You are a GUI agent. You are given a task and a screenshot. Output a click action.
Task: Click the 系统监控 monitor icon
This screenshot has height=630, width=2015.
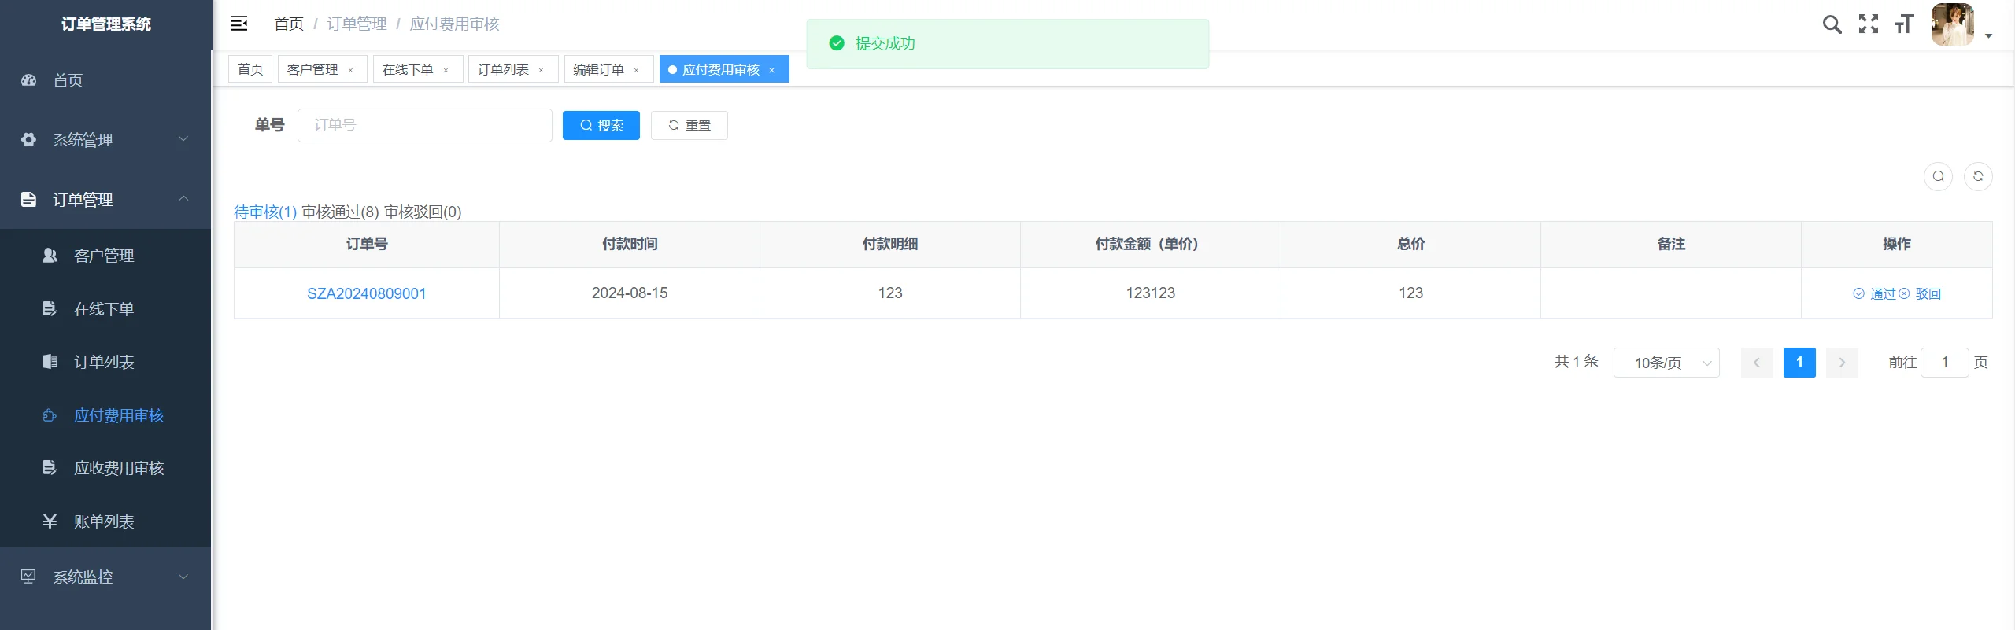(x=29, y=577)
